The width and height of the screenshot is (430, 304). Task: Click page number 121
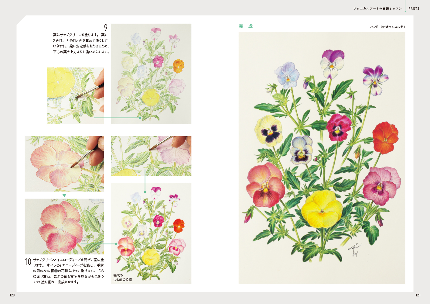coord(418,295)
